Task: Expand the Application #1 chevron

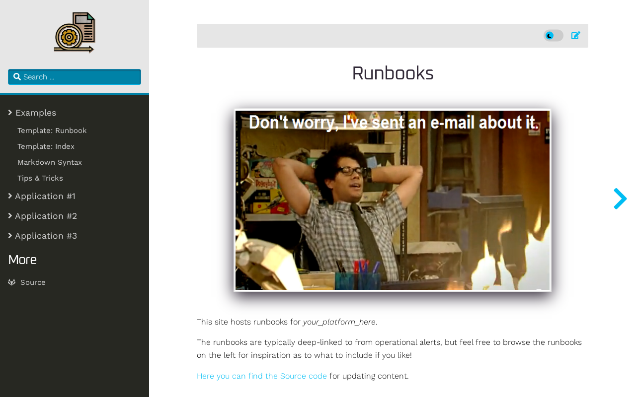Action: tap(10, 196)
